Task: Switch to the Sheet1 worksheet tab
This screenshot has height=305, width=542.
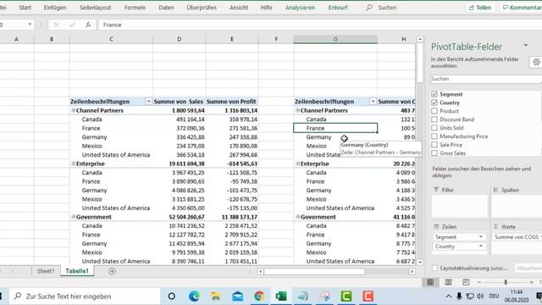Action: (46, 271)
